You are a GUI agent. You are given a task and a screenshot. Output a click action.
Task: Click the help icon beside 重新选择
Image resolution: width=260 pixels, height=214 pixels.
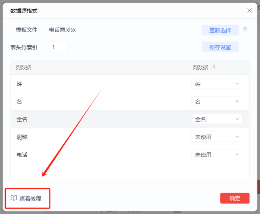click(x=245, y=30)
